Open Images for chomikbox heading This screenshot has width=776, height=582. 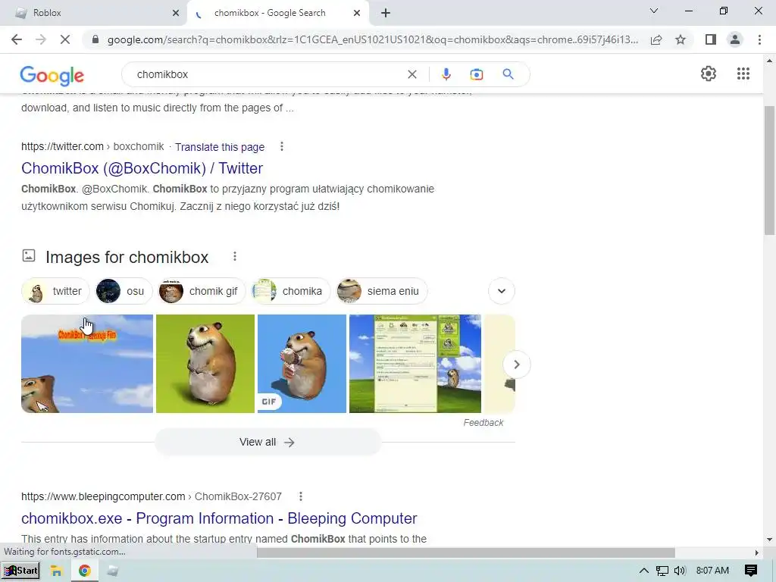[x=127, y=258]
